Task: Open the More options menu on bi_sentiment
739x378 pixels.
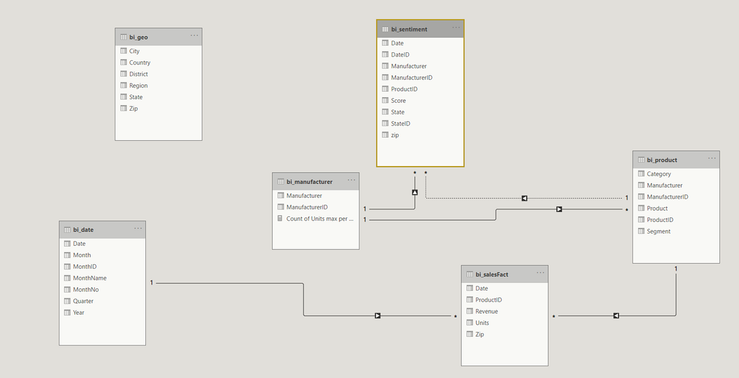Action: 456,27
